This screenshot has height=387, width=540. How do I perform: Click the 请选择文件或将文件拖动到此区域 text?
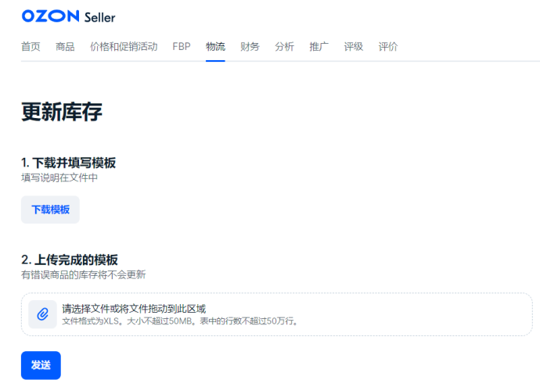point(134,309)
